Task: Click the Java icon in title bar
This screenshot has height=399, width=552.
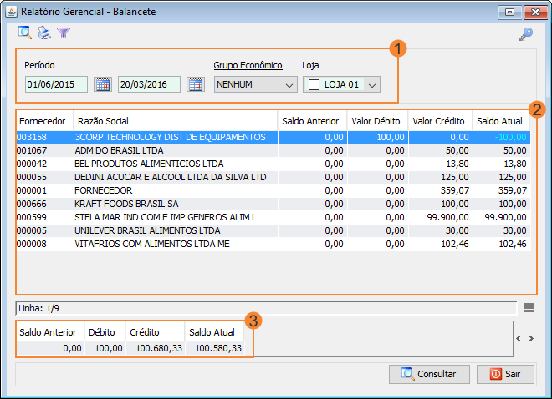Action: [x=11, y=12]
